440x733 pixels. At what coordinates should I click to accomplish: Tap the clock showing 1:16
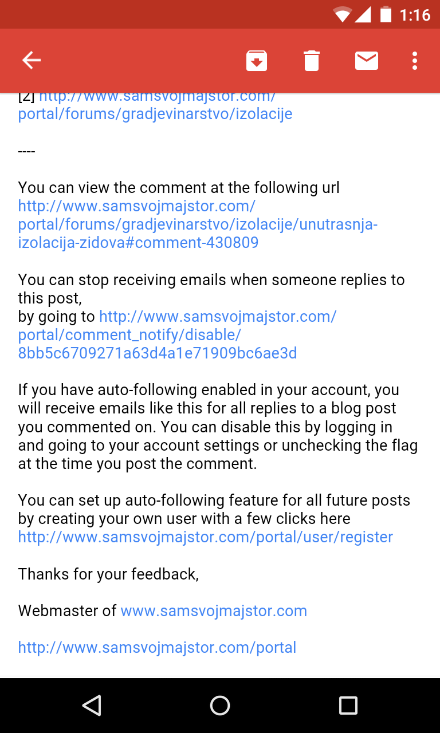[x=415, y=15]
